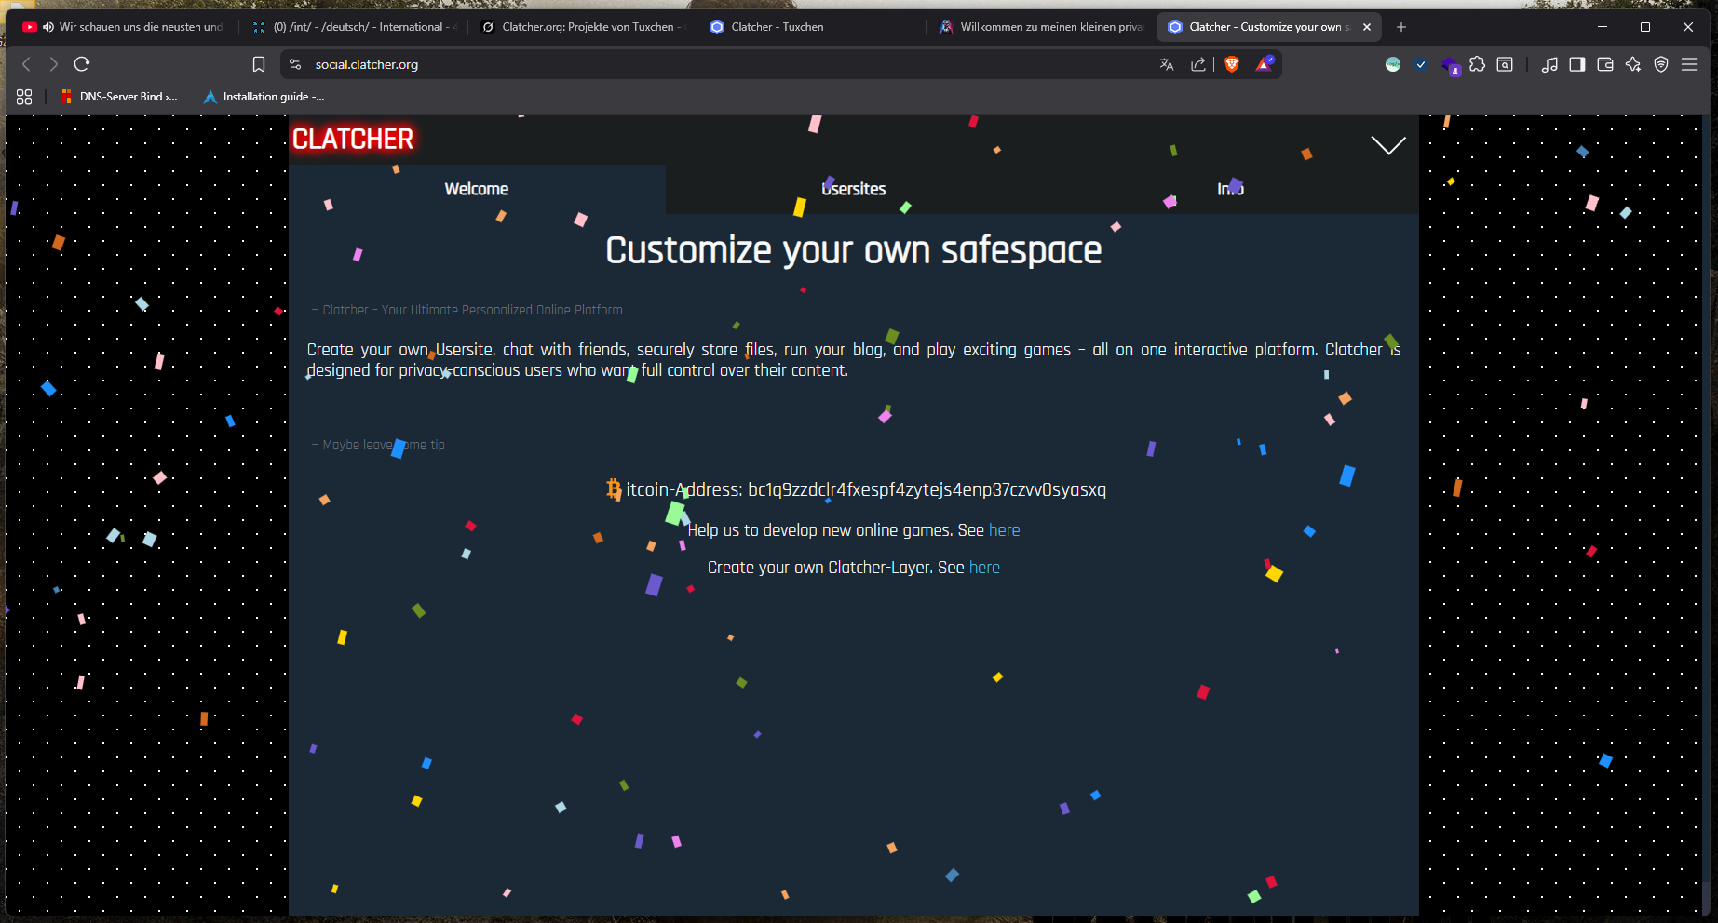Open Leo AI sparkle icon
This screenshot has width=1718, height=923.
tap(1633, 64)
